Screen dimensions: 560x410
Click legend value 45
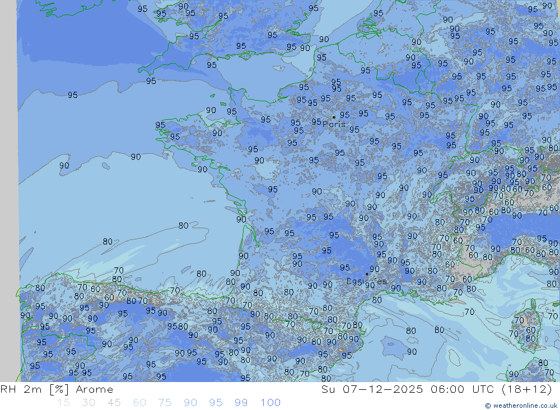[114, 403]
